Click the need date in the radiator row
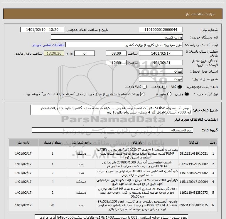 pyautogui.click(x=23, y=205)
